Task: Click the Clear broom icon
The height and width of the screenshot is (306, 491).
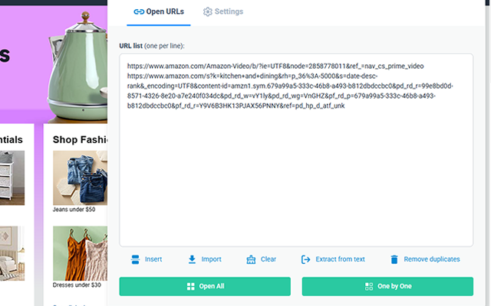Action: (x=251, y=259)
